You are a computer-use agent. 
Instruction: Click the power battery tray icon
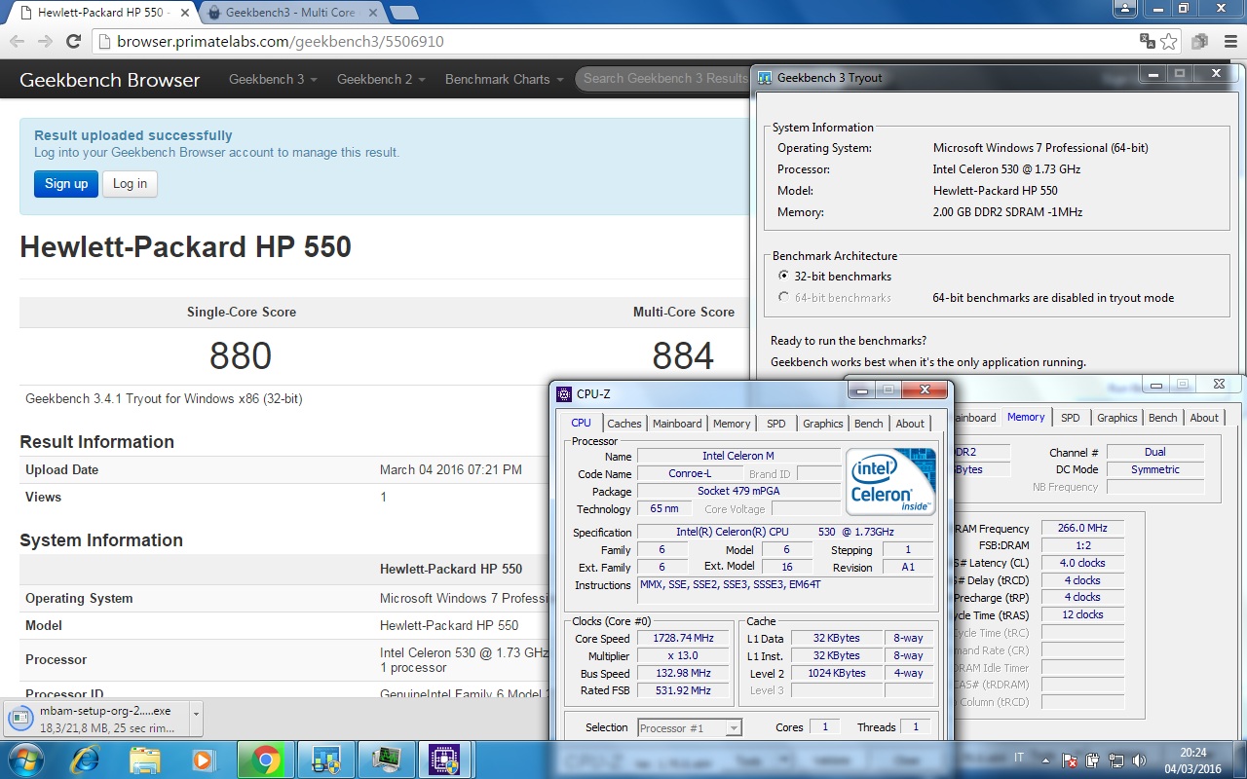1093,760
